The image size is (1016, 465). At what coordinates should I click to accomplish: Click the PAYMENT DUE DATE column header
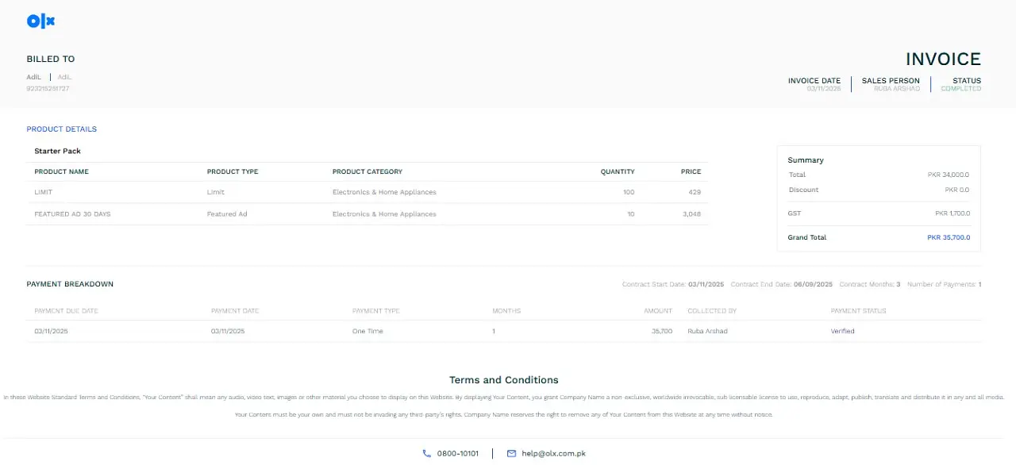pyautogui.click(x=66, y=311)
